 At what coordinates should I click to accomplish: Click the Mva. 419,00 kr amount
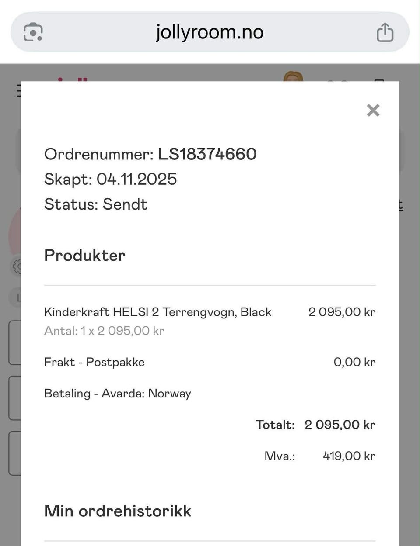coord(349,456)
